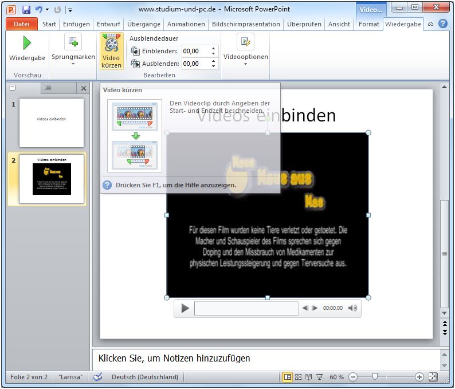
Task: Click the slide scrollbar down arrow
Action: 444,313
